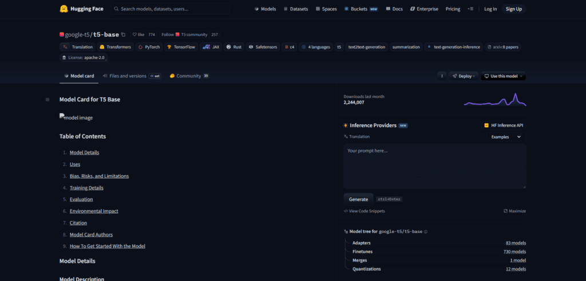This screenshot has height=281, width=586.
Task: Open the Community tab
Action: pyautogui.click(x=189, y=76)
